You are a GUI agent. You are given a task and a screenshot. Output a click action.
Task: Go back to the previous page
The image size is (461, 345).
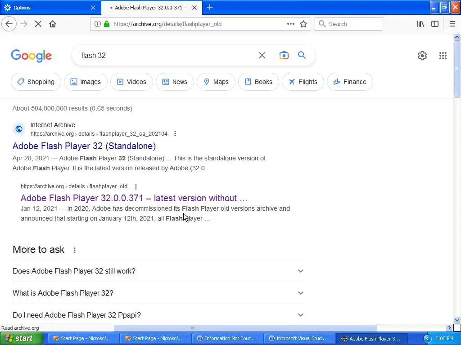point(9,24)
